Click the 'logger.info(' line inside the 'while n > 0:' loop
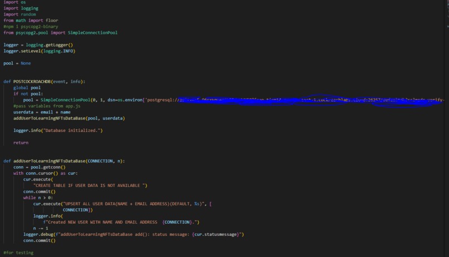 [48, 216]
